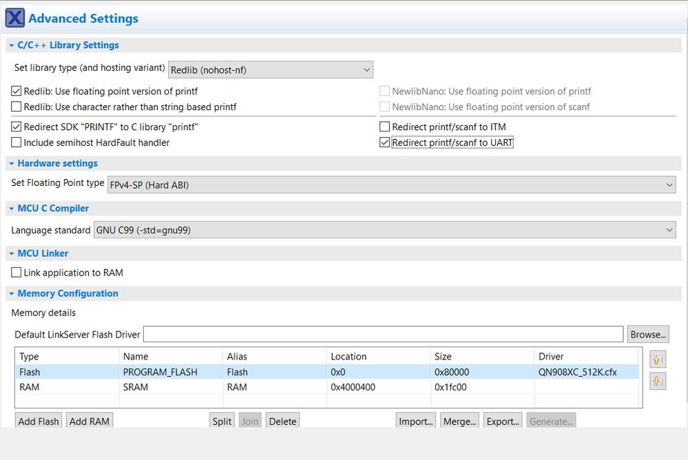Collapse the Memory Configuration section
This screenshot has height=460, width=688.
click(12, 293)
